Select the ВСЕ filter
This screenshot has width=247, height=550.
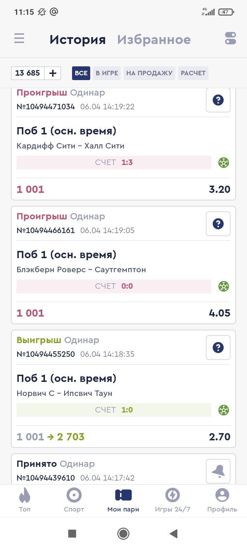click(x=81, y=73)
